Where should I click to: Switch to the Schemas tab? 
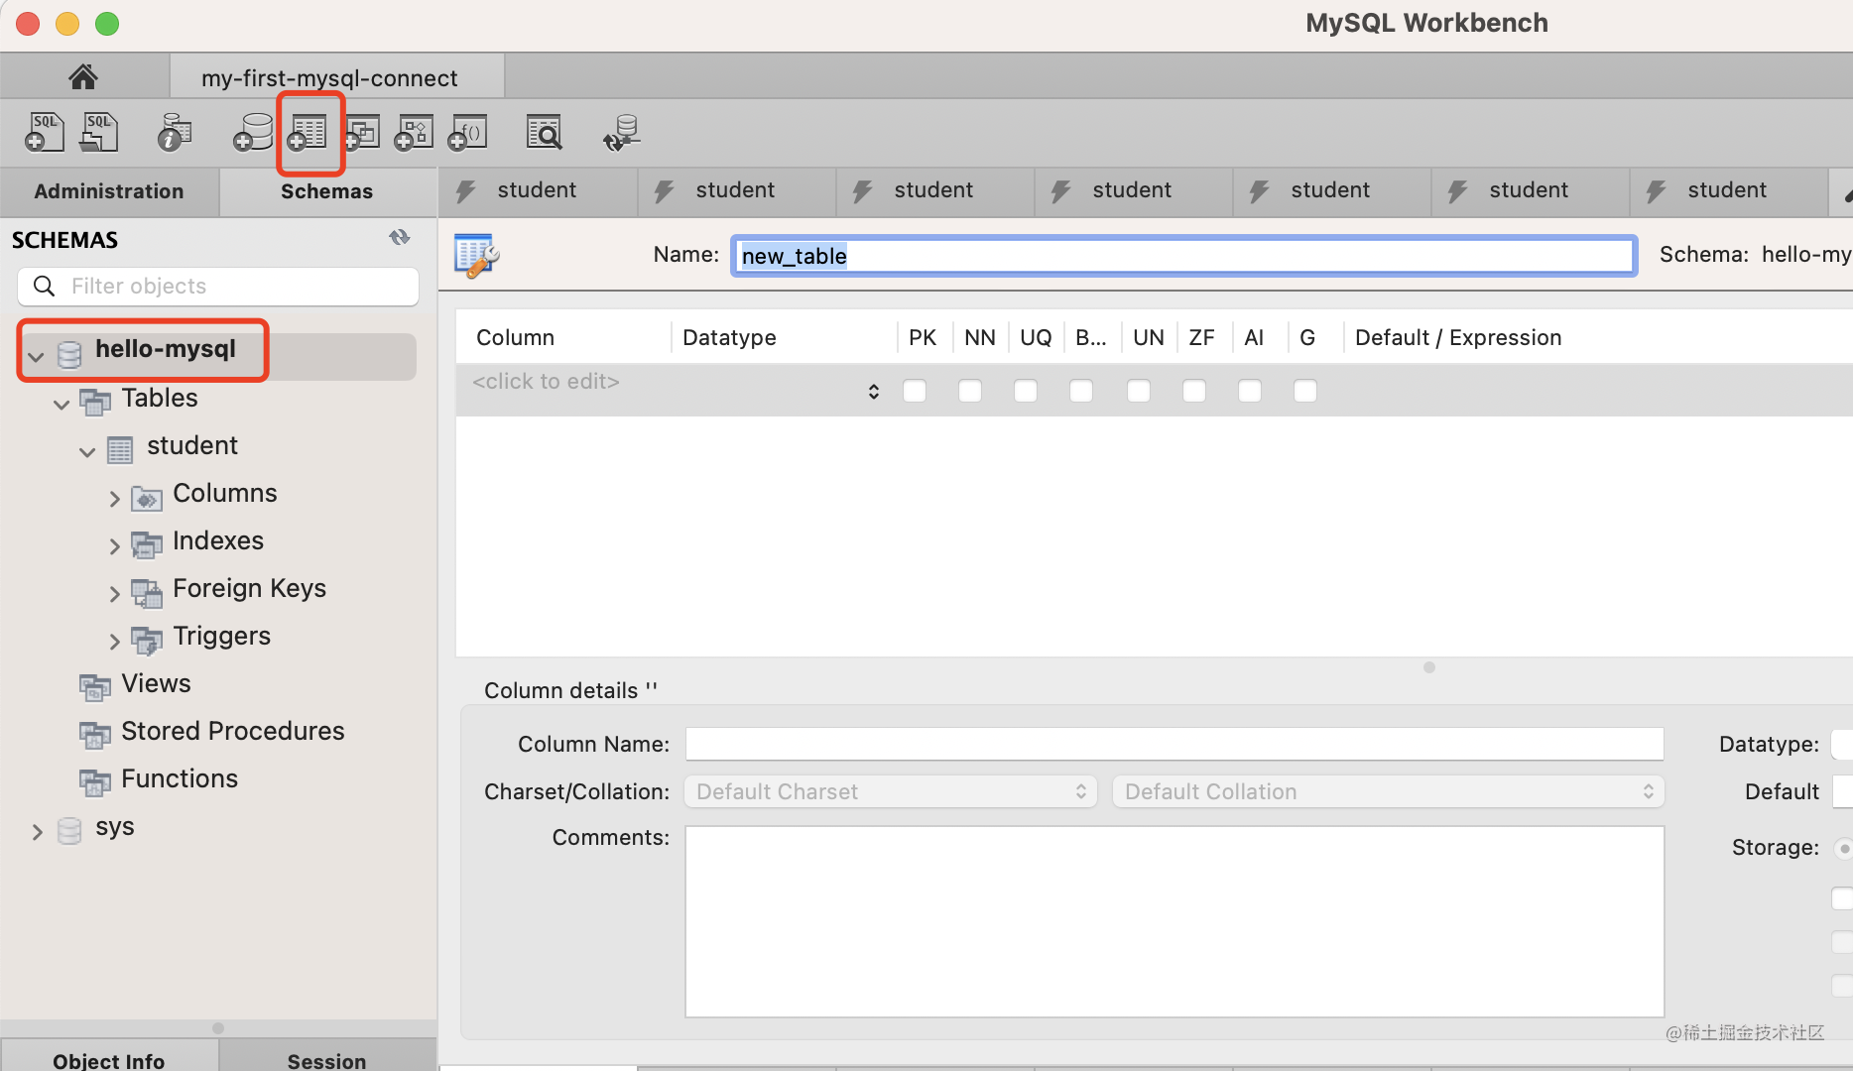(327, 191)
